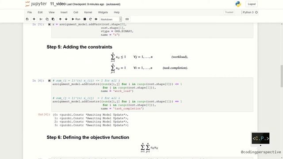Paste cells below icon
Screen dimensions: 283x159
click(x=53, y=19)
